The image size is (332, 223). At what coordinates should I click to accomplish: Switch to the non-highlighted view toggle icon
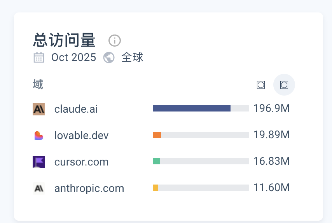[x=261, y=85]
